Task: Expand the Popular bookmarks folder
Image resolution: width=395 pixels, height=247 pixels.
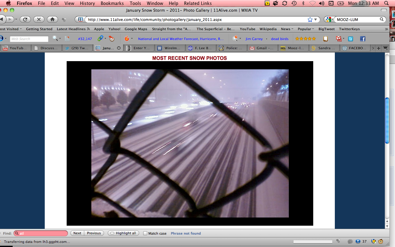Action: (306, 29)
